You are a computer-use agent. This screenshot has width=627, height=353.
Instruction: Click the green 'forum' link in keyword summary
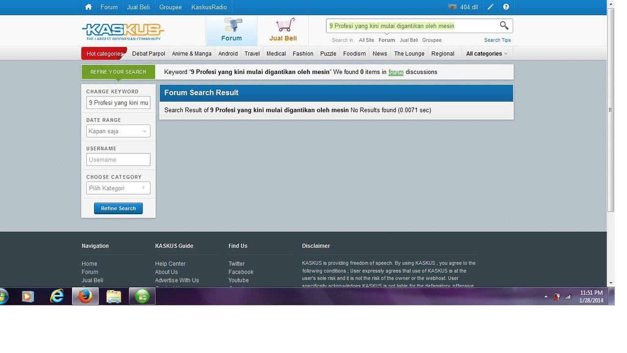pyautogui.click(x=396, y=72)
